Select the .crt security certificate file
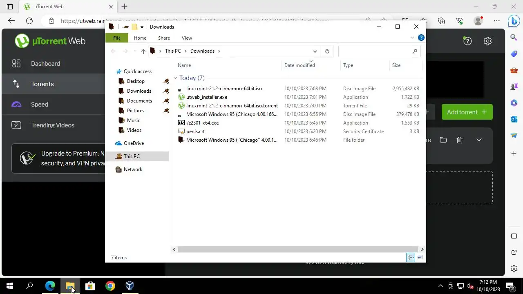This screenshot has width=523, height=294. click(195, 131)
